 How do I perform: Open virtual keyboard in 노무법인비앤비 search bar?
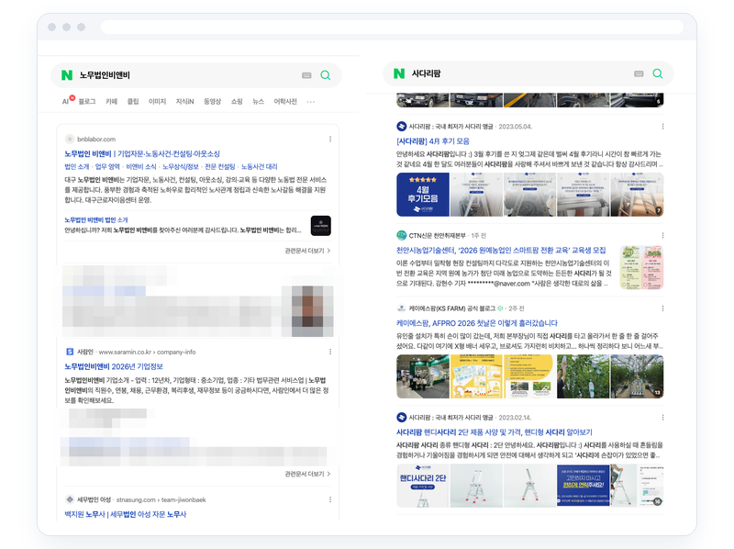306,75
